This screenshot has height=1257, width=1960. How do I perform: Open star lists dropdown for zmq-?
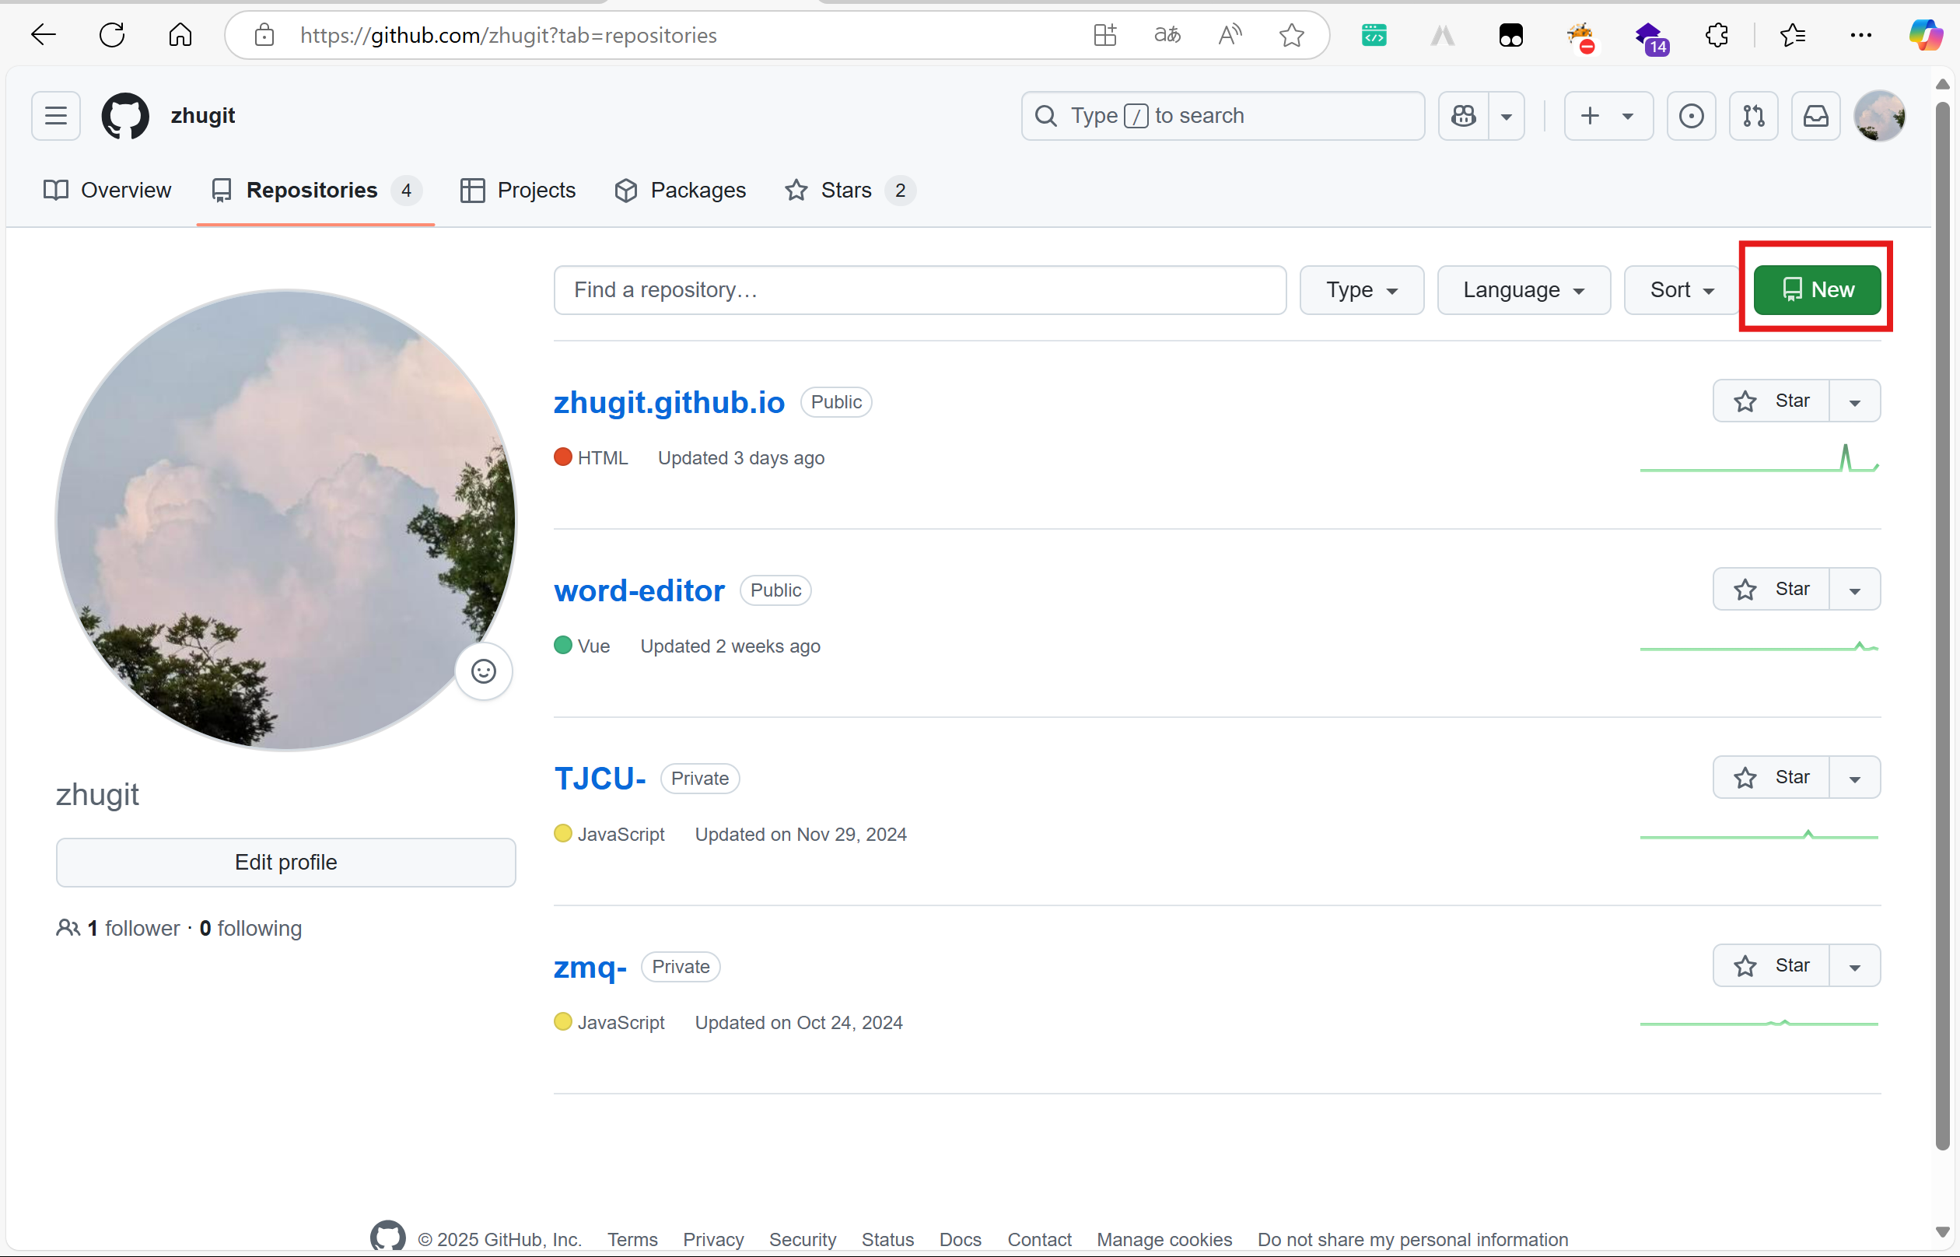point(1855,965)
